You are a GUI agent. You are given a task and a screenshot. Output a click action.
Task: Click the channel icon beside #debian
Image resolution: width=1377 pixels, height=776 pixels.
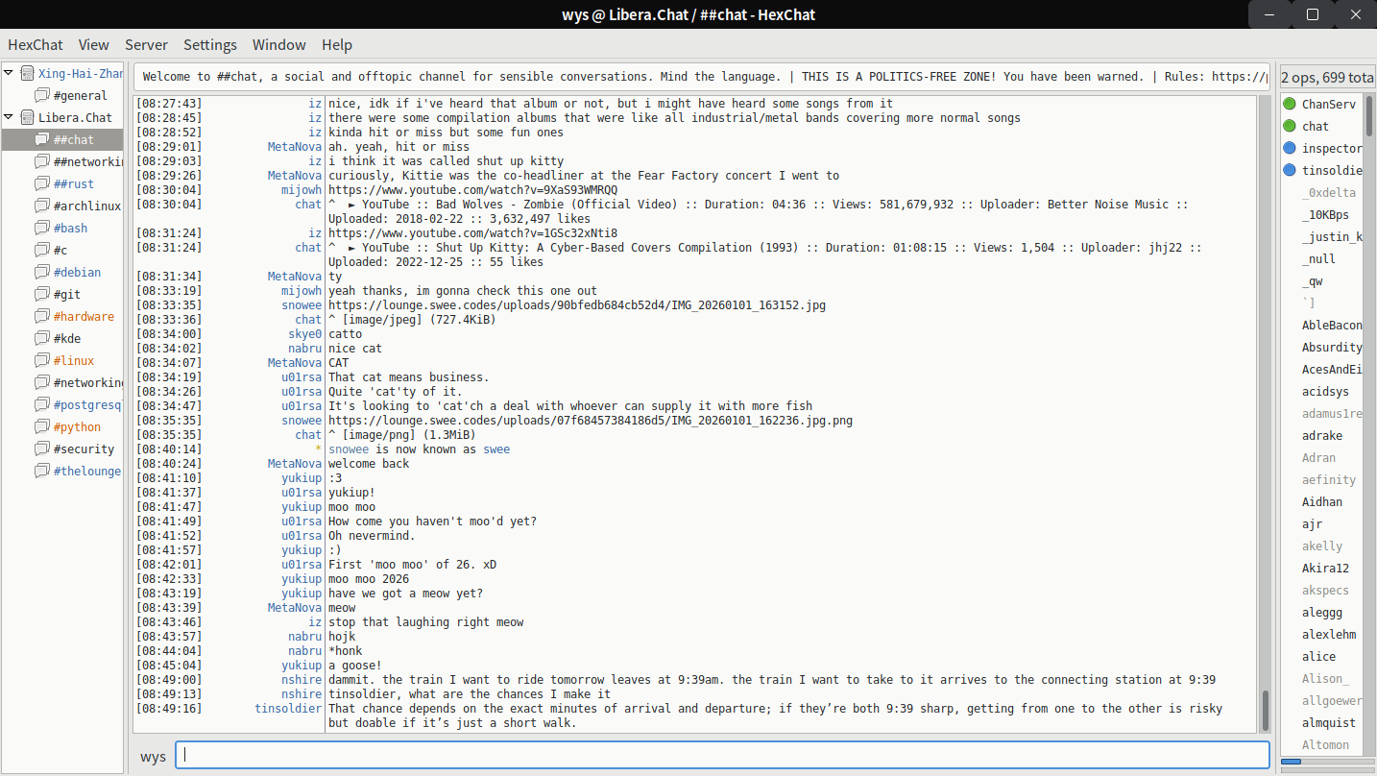[42, 273]
